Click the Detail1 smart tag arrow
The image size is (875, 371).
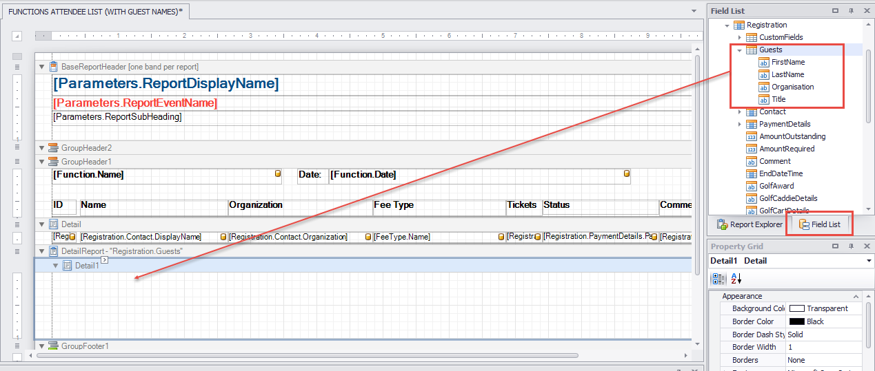coord(105,260)
